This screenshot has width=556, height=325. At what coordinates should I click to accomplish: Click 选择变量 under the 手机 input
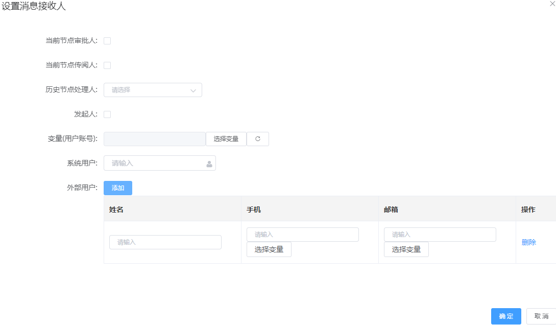(x=269, y=249)
